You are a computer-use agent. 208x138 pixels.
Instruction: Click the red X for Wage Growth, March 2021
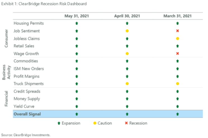[x=178, y=54]
